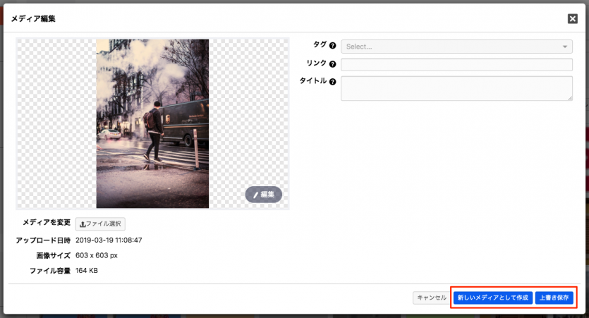
Task: Click the help icon beside リンク
Action: pyautogui.click(x=333, y=65)
